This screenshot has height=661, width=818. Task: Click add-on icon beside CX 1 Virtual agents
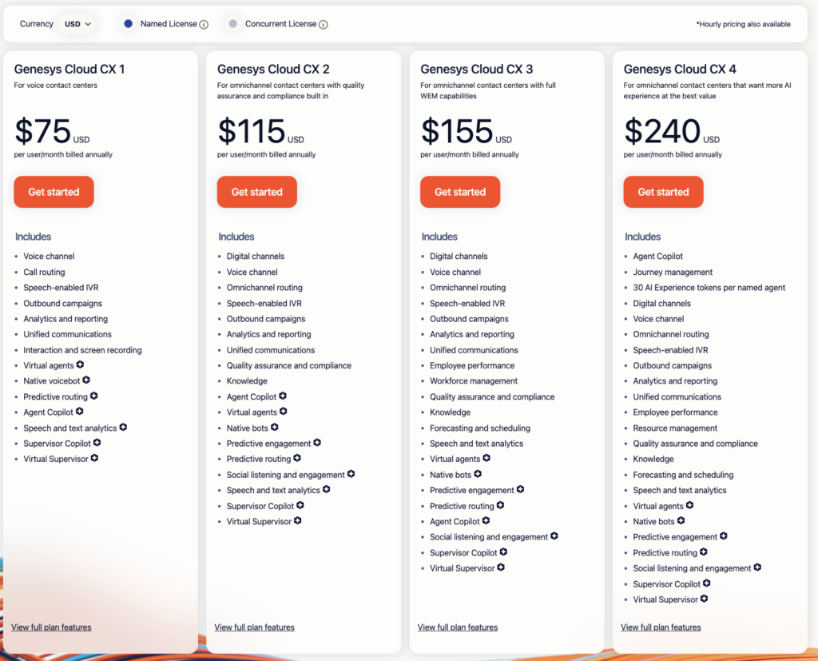click(81, 365)
